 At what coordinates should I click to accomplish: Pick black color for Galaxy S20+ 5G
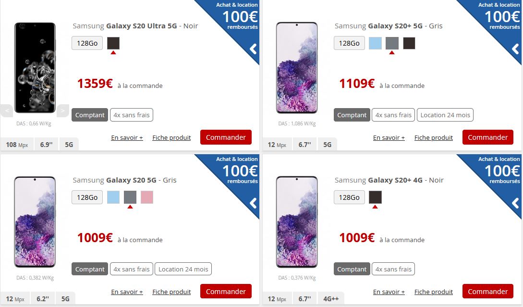click(x=409, y=43)
